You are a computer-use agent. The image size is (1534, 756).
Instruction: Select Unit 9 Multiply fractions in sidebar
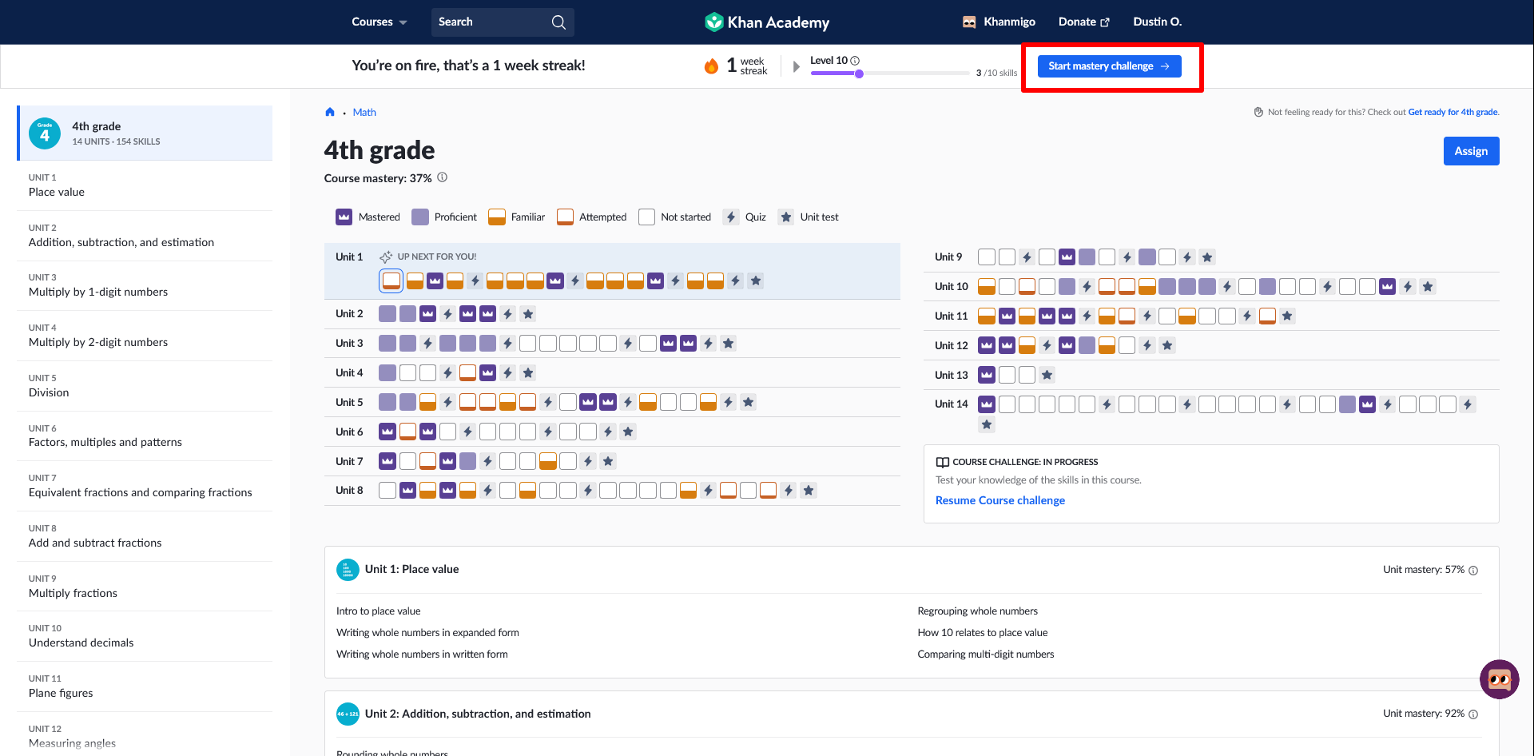[x=145, y=587]
